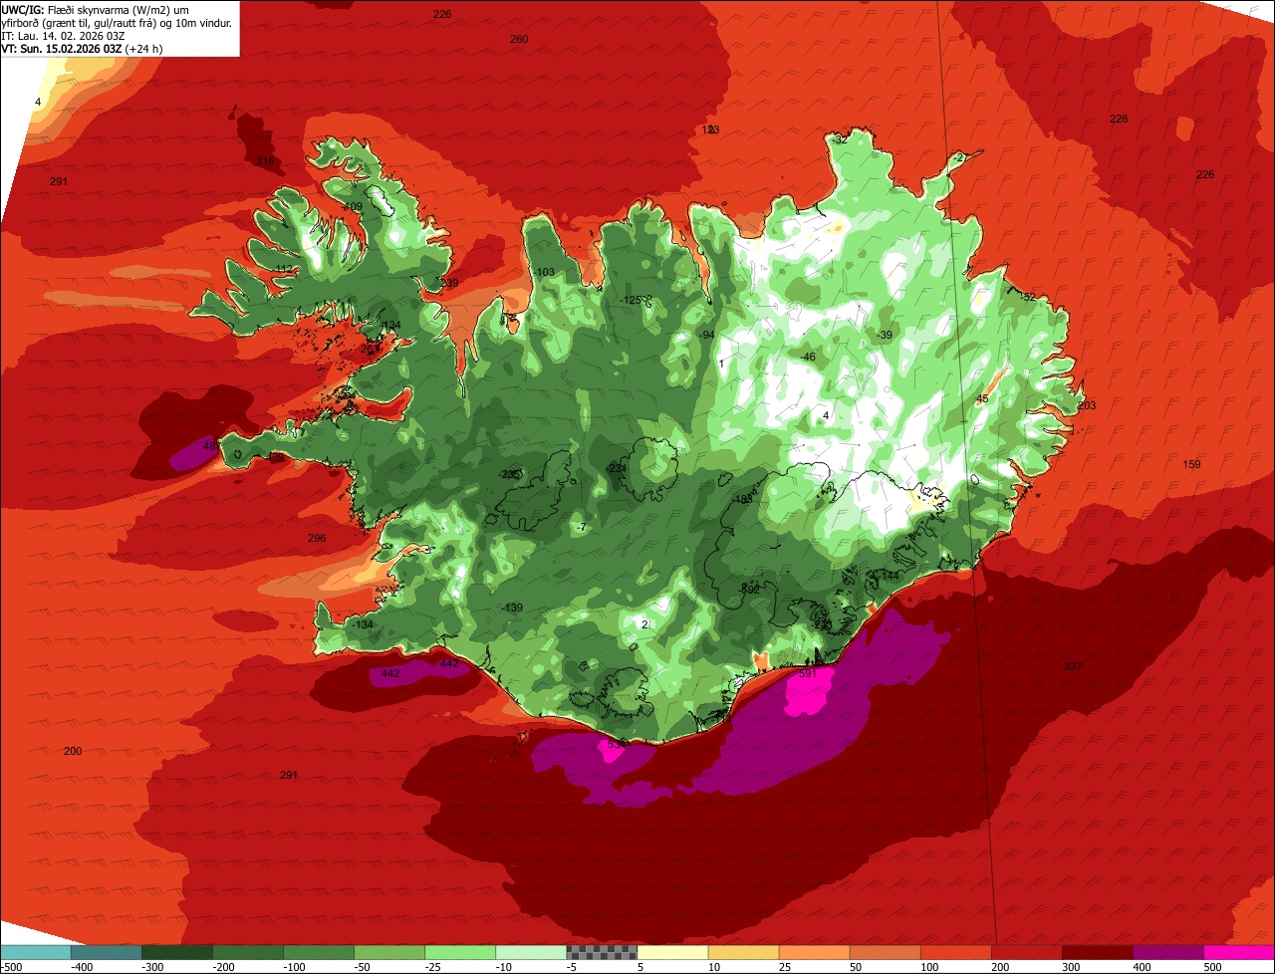Click the -94 value on the map
1275x974 pixels.
(x=706, y=335)
